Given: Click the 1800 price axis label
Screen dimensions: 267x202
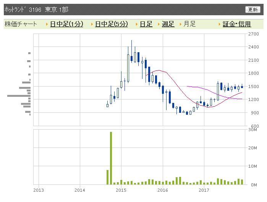Looking at the screenshot, I should click(x=253, y=73).
